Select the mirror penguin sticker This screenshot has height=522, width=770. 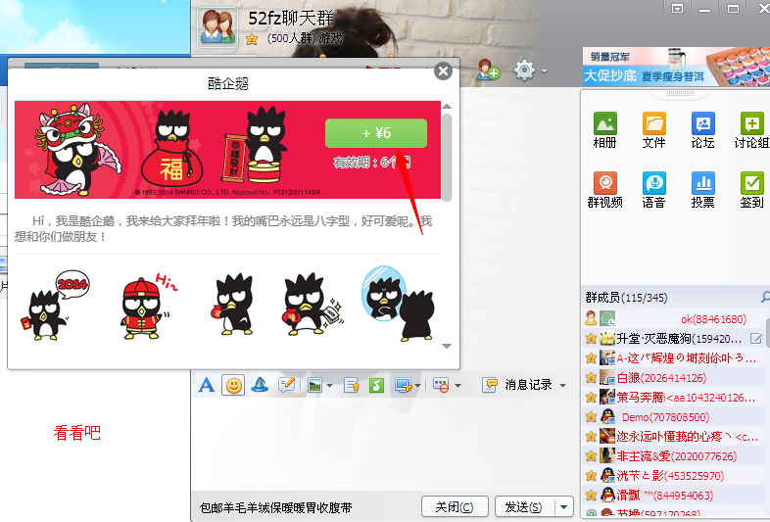click(398, 304)
